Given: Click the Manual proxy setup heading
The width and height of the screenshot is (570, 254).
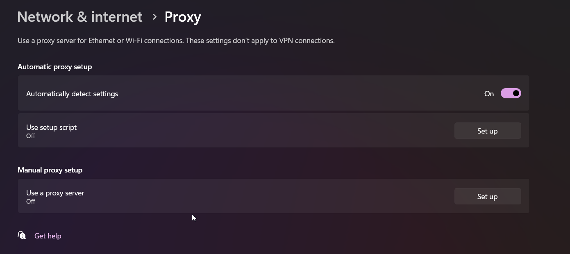Looking at the screenshot, I should tap(50, 170).
